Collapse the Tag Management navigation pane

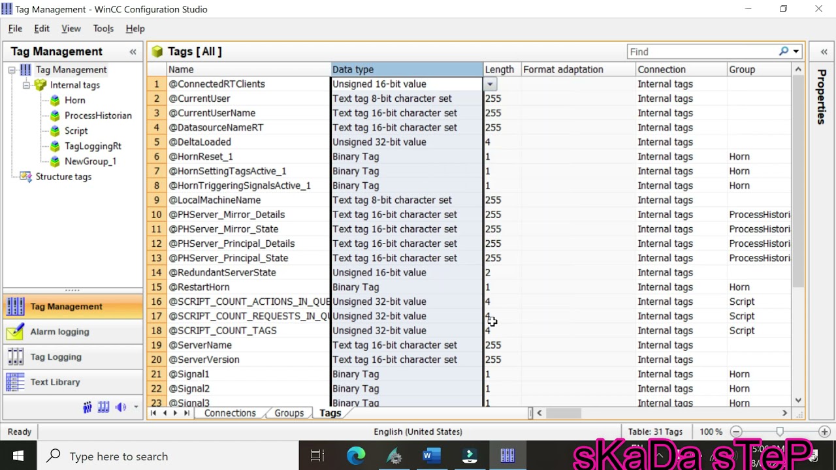(x=133, y=52)
